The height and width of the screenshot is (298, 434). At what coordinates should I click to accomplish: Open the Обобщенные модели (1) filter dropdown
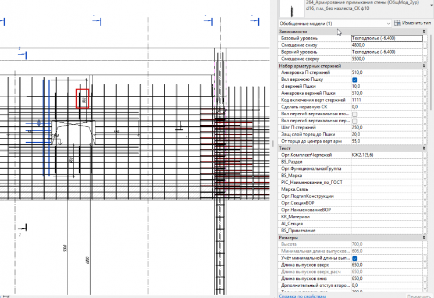pyautogui.click(x=335, y=23)
